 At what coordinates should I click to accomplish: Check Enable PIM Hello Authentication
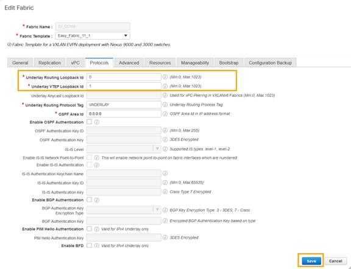90,229
